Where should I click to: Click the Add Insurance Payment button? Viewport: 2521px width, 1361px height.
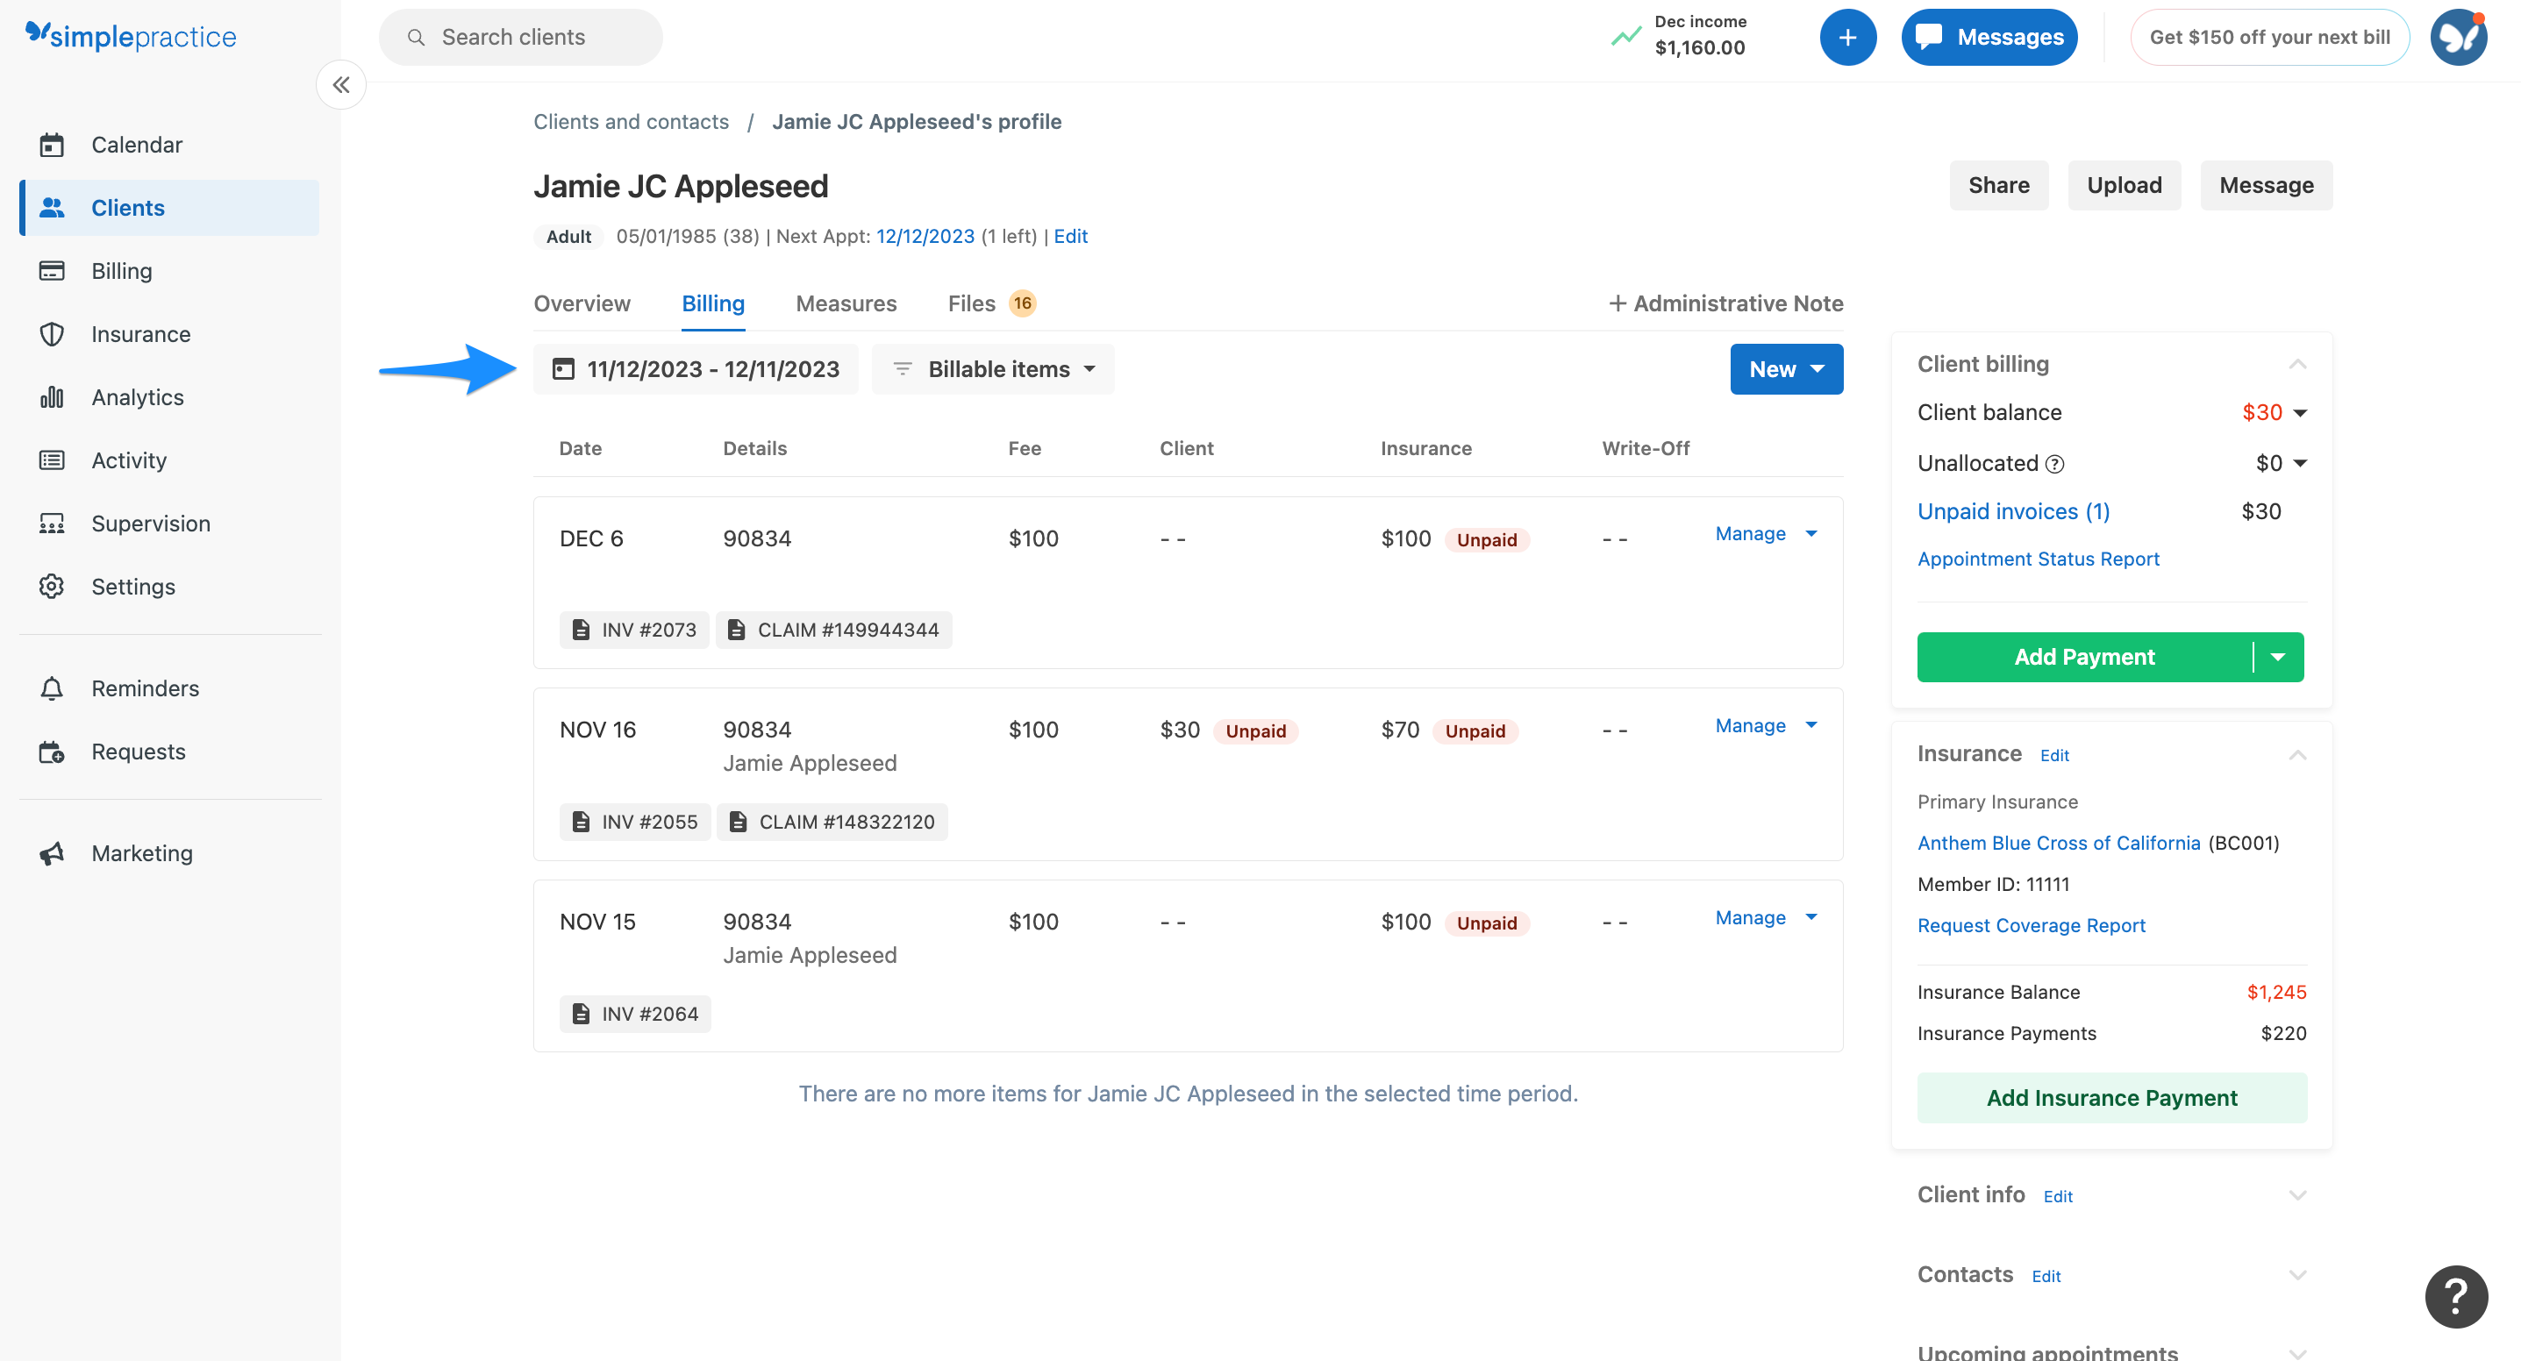(x=2111, y=1098)
